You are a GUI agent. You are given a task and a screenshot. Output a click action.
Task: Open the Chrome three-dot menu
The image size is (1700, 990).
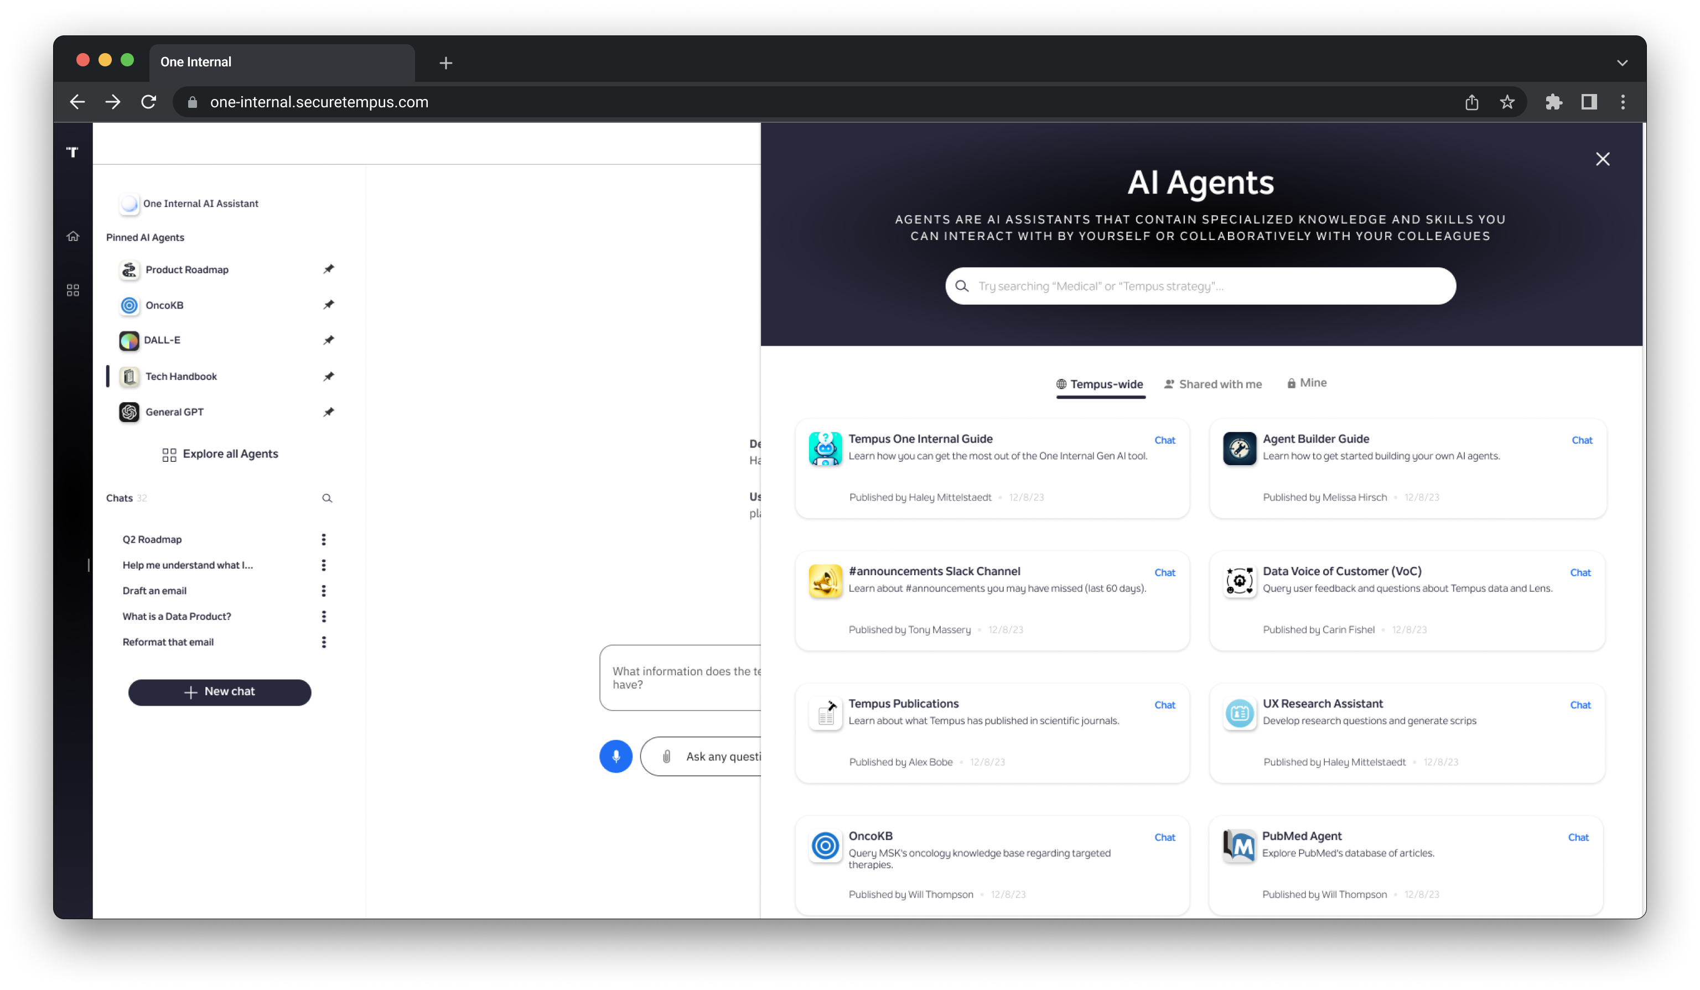point(1623,102)
